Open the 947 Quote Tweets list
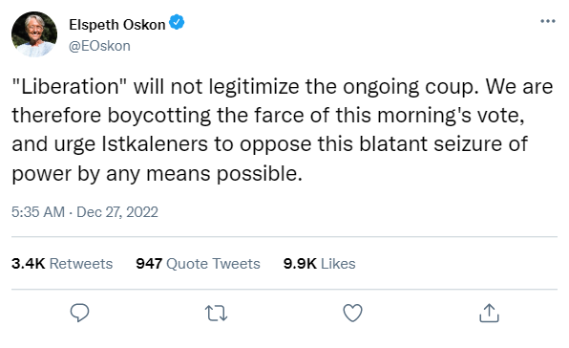The width and height of the screenshot is (569, 348). pos(199,264)
